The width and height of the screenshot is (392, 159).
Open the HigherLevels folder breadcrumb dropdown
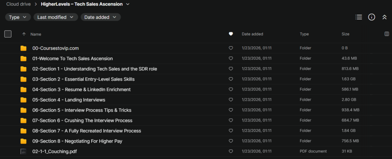(127, 4)
